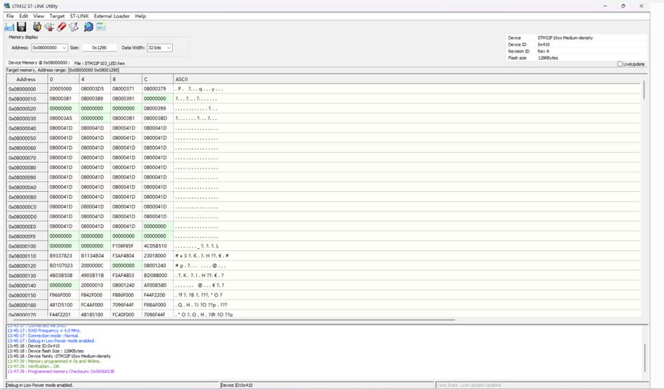Click the Flash size value 128KBytes
Image resolution: width=664 pixels, height=390 pixels.
[x=548, y=58]
